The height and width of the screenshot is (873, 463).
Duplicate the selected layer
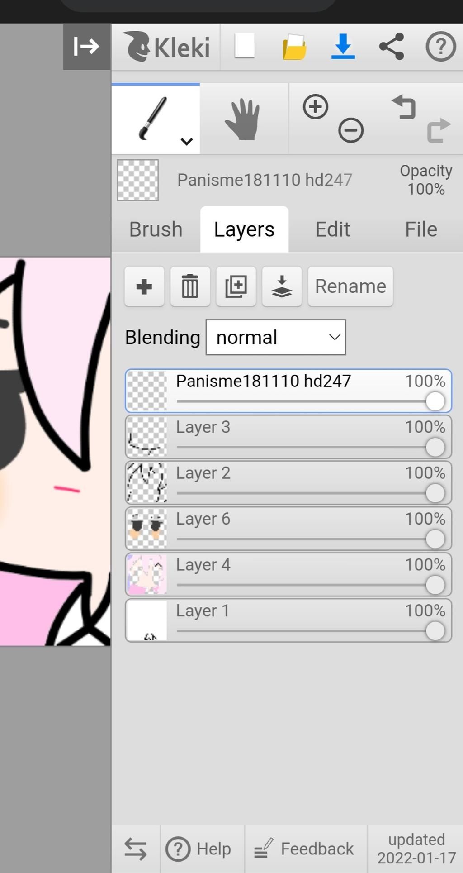[236, 286]
